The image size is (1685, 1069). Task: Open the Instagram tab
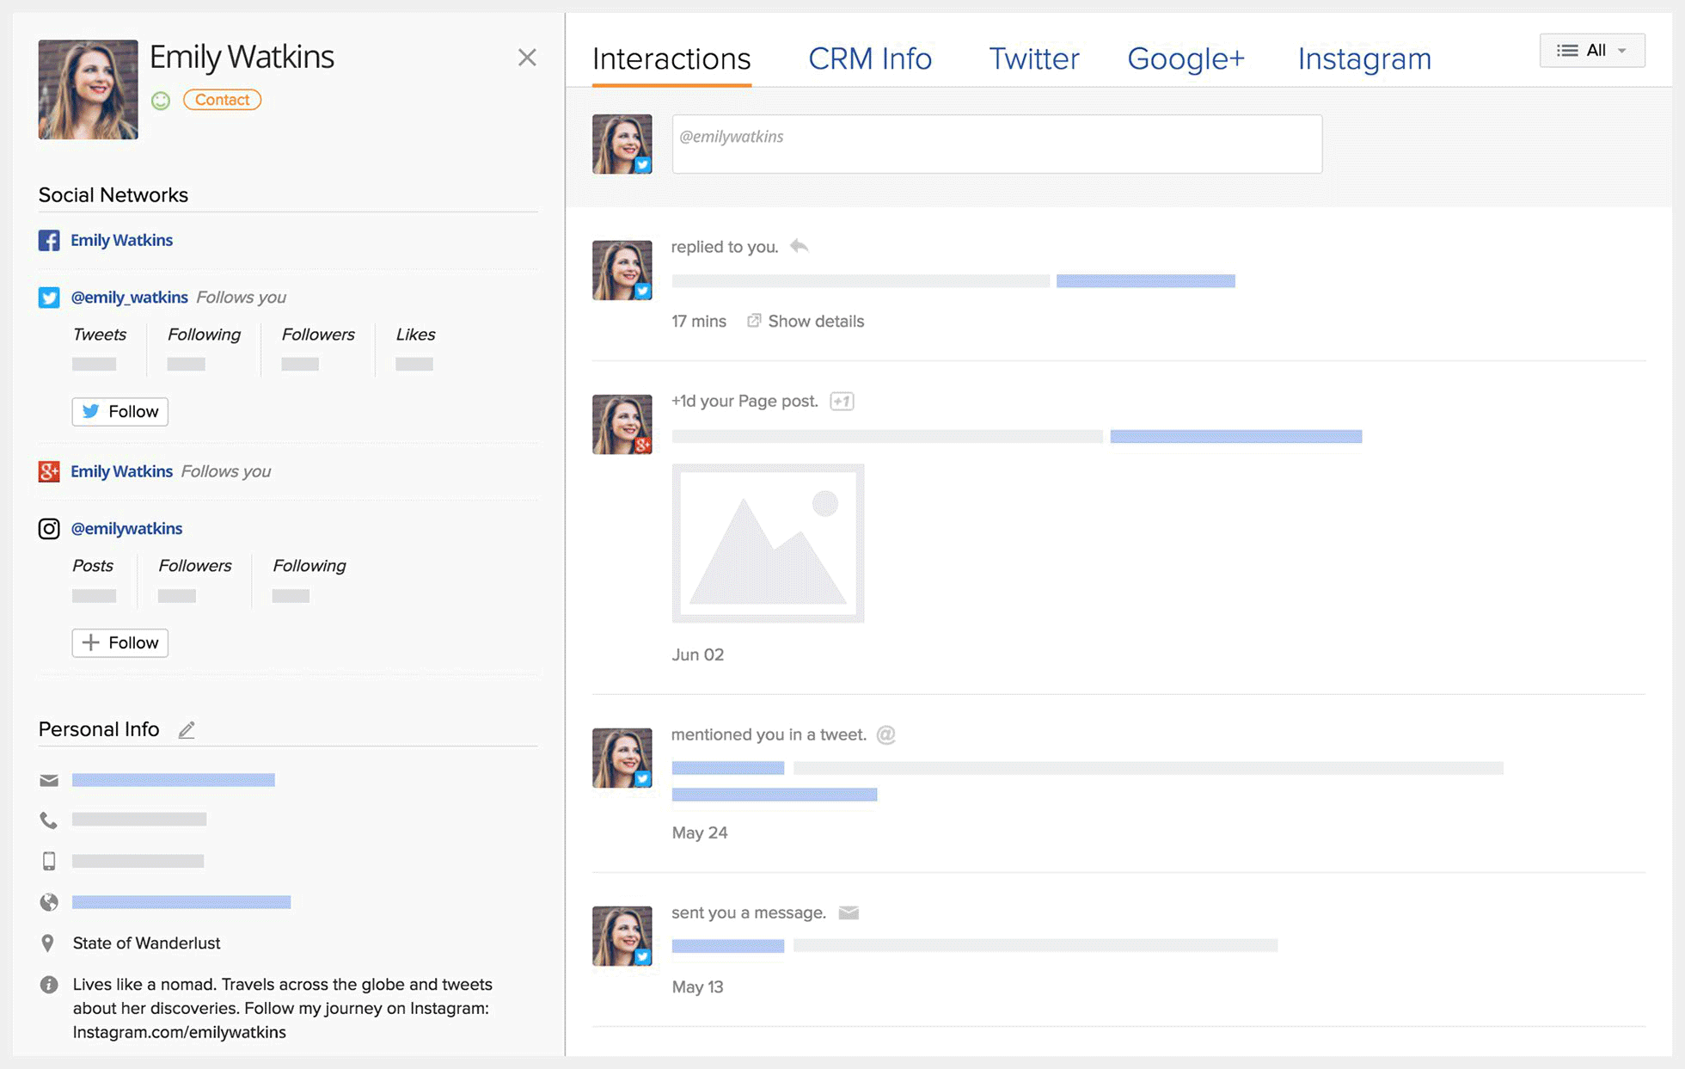coord(1363,58)
